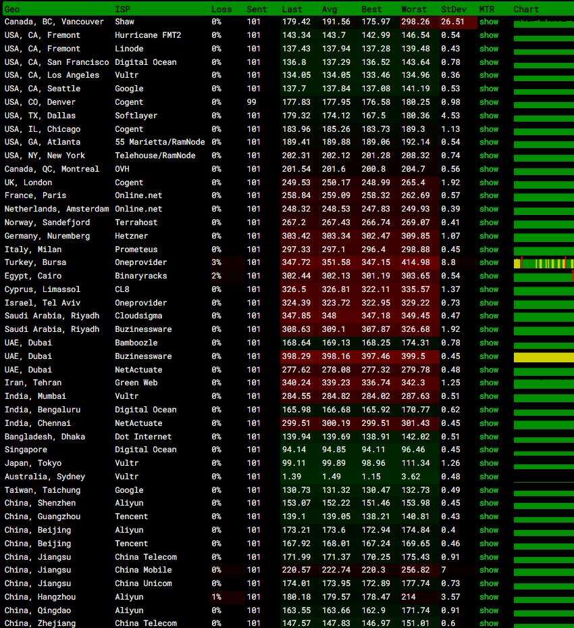Show MTR for Dubai Bamboozle row

(x=489, y=343)
